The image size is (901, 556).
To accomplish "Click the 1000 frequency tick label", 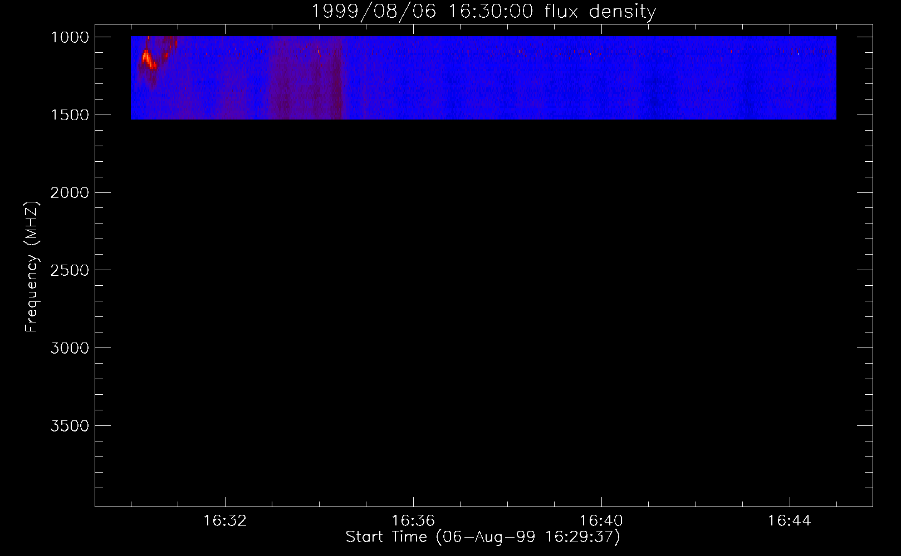I will [x=70, y=37].
